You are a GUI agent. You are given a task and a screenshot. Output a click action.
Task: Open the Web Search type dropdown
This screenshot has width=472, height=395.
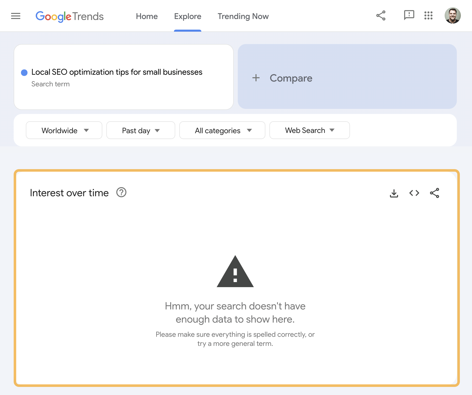tap(309, 130)
